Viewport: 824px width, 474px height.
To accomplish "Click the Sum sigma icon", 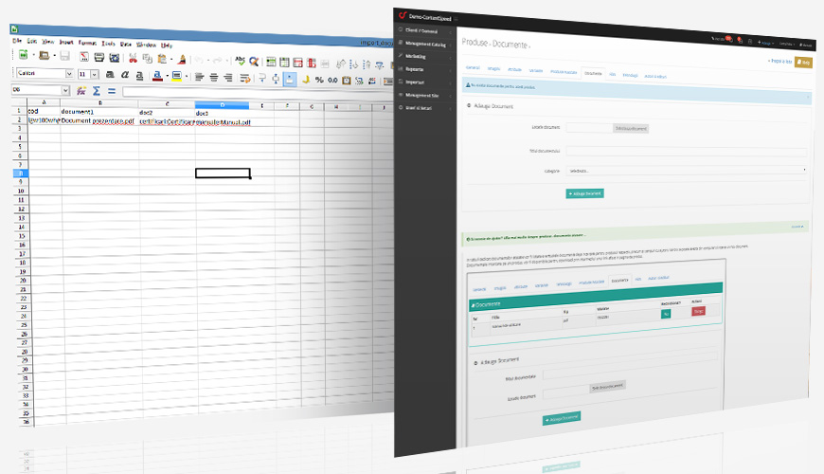I will [x=97, y=91].
